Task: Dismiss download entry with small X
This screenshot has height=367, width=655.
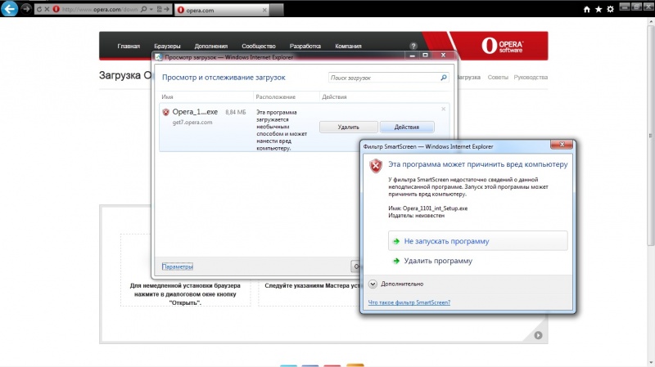Action: pos(444,109)
